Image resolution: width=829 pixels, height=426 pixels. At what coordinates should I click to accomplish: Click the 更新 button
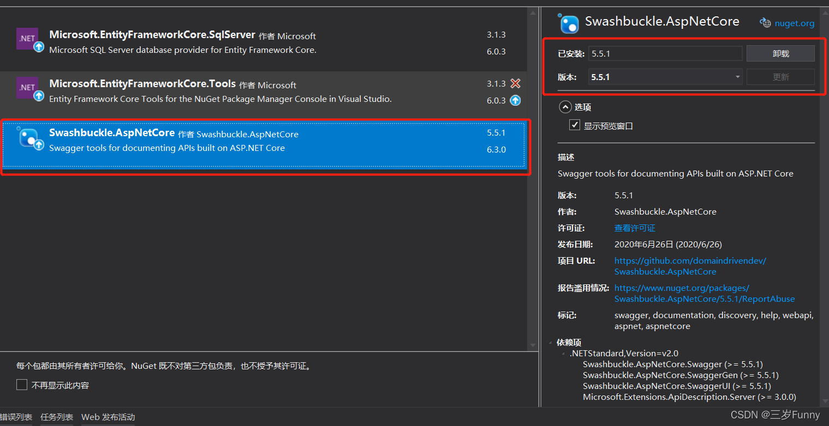[x=780, y=77]
